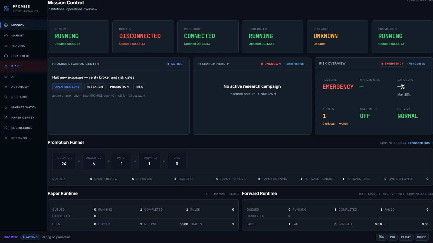Toggle FLOAT mode on the dock
This screenshot has height=243, width=433.
406,237
